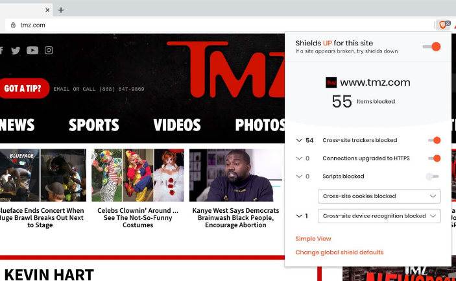Open Cross-site device recognition blocked dropdown
The image size is (456, 281).
pyautogui.click(x=379, y=216)
